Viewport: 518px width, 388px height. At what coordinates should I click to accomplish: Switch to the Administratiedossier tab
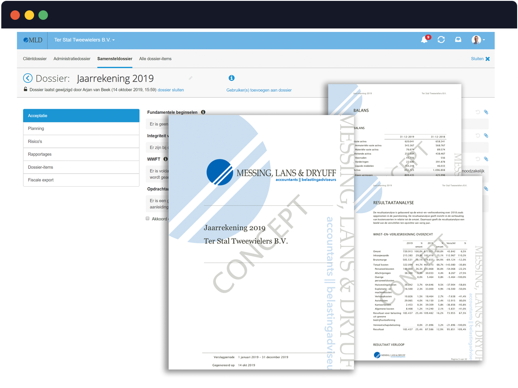tap(72, 59)
